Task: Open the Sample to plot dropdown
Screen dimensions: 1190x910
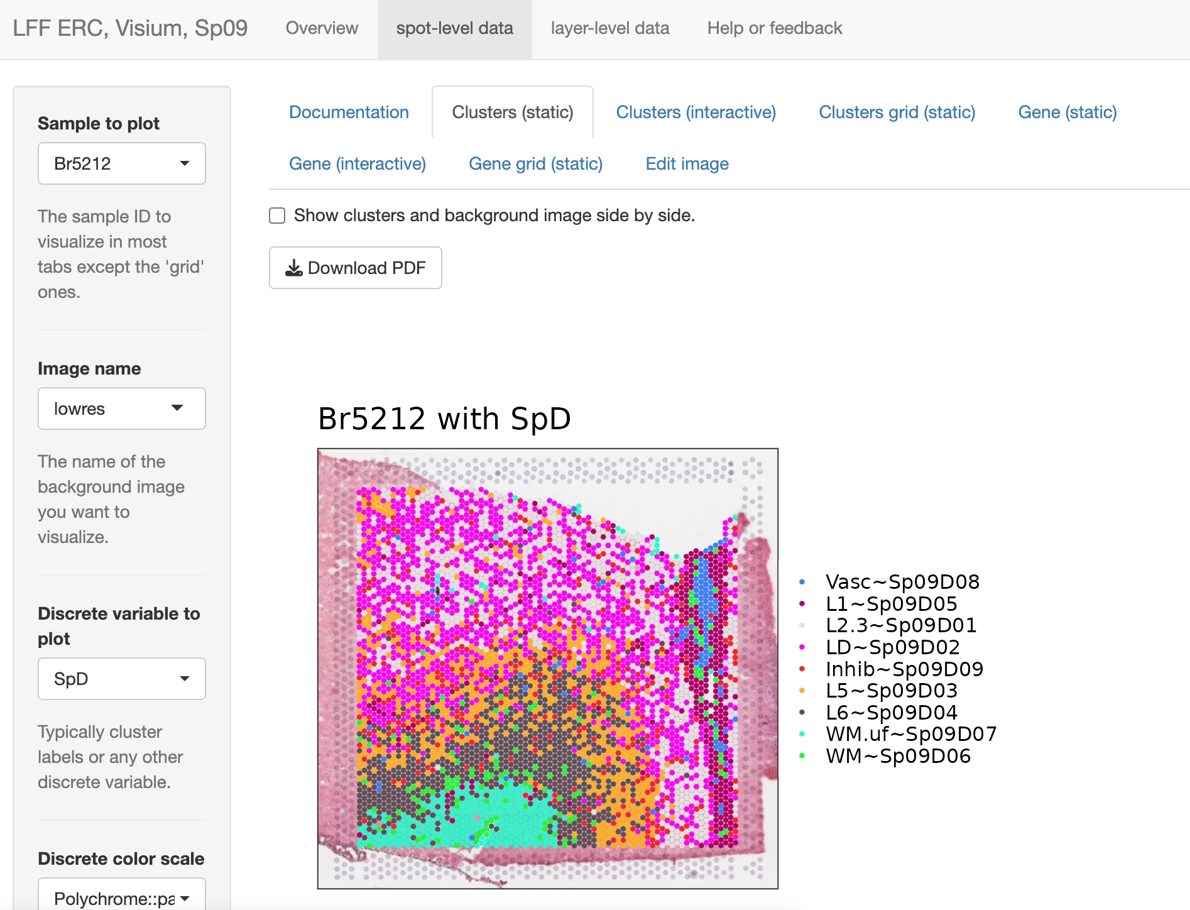Action: pyautogui.click(x=121, y=163)
